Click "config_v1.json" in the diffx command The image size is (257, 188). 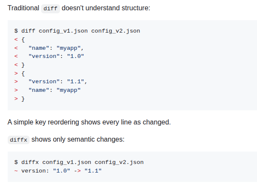coord(66,162)
